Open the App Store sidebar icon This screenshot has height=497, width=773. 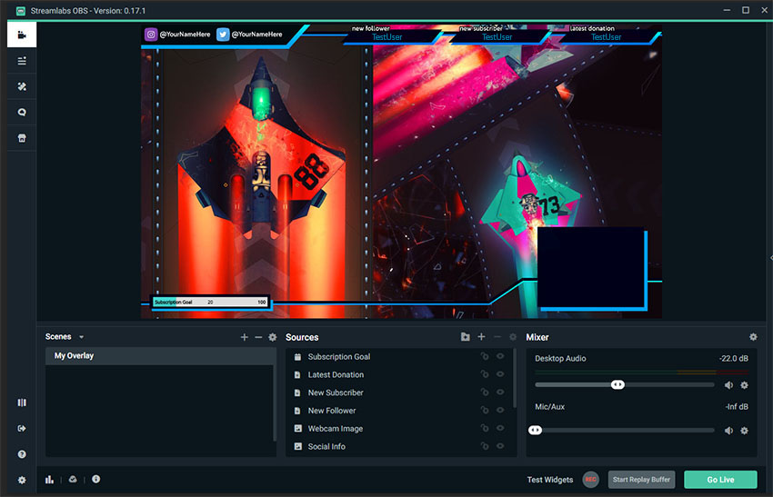click(22, 138)
